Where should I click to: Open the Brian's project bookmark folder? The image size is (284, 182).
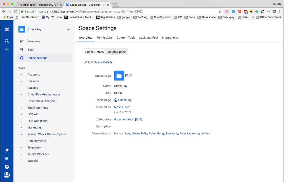160,17
